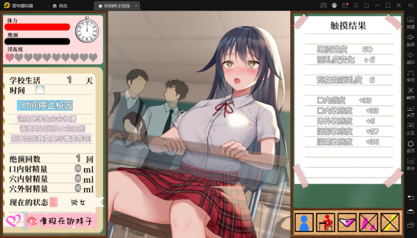Collapse the right sidebar with the double-arrow
Viewport: 417px width, 238px height.
411,6
